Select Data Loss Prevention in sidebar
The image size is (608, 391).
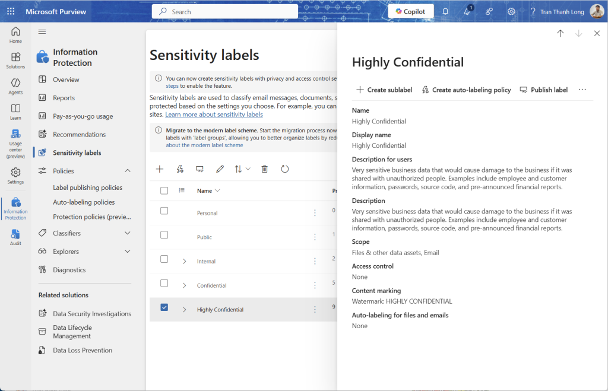click(x=83, y=350)
